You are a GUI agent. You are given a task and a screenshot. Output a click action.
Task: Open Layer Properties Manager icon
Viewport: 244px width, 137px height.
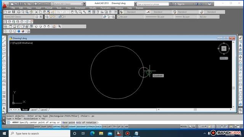click(x=47, y=17)
